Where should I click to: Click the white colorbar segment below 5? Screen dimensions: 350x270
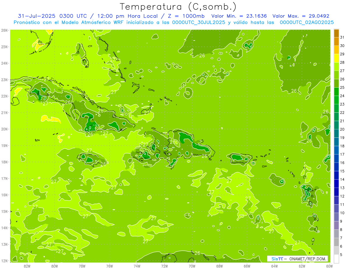(336, 258)
